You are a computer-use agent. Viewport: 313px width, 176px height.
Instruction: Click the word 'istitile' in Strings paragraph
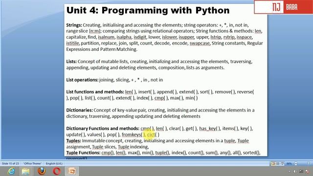click(73, 44)
